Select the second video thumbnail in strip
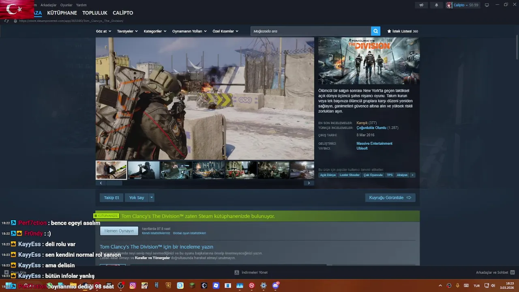The image size is (519, 292). 144,170
